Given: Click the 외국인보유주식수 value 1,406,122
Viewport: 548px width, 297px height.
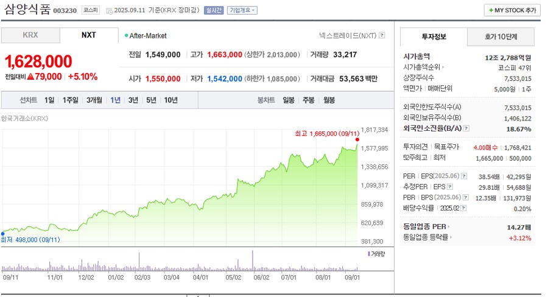Looking at the screenshot, I should 518,119.
